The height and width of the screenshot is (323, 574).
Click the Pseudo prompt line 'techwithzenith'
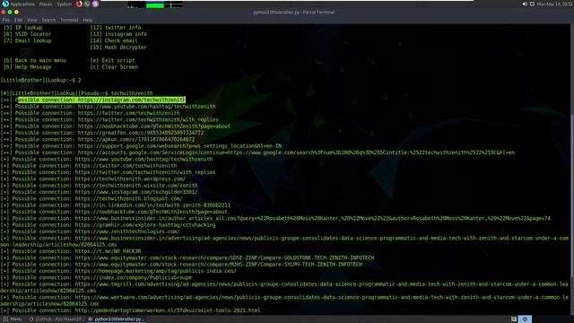click(76, 93)
